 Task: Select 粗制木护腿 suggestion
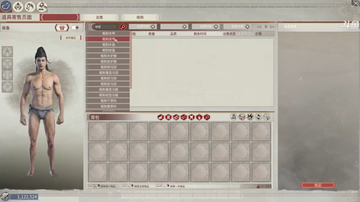pyautogui.click(x=108, y=56)
